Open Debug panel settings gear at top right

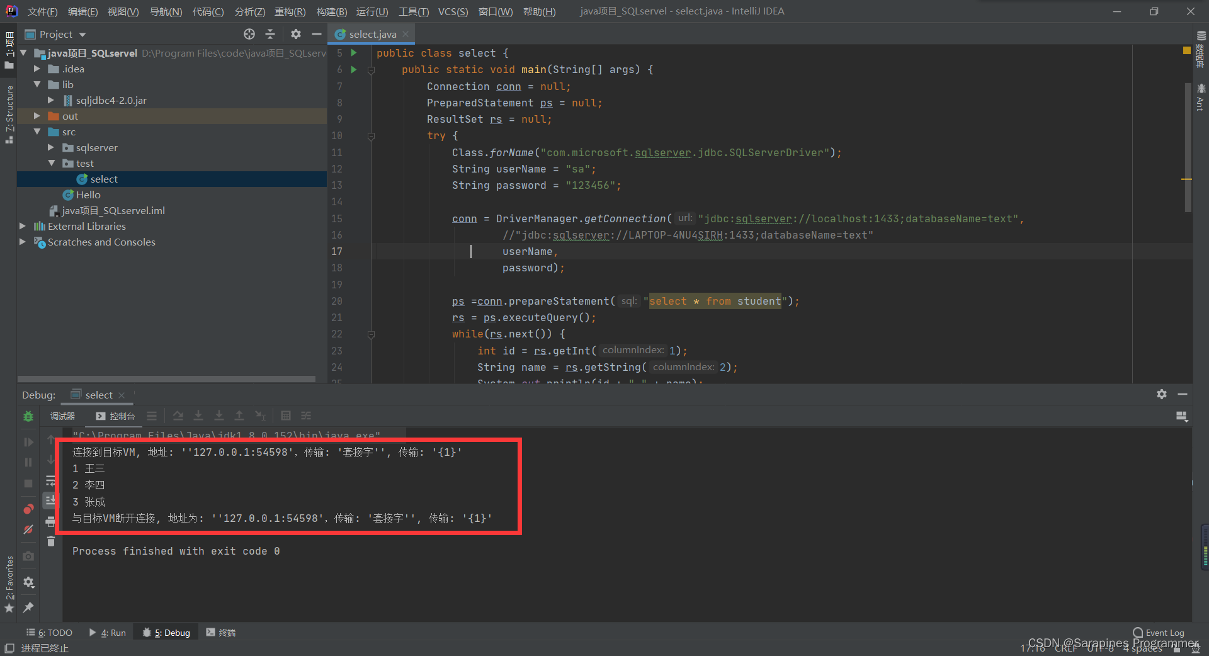1162,394
